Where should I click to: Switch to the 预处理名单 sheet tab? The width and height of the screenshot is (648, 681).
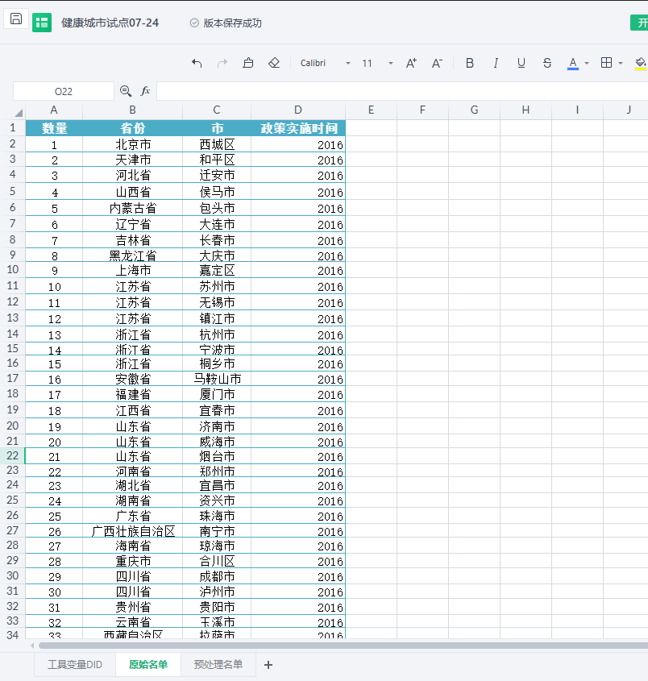click(x=218, y=665)
